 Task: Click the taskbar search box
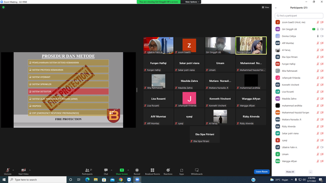37,179
